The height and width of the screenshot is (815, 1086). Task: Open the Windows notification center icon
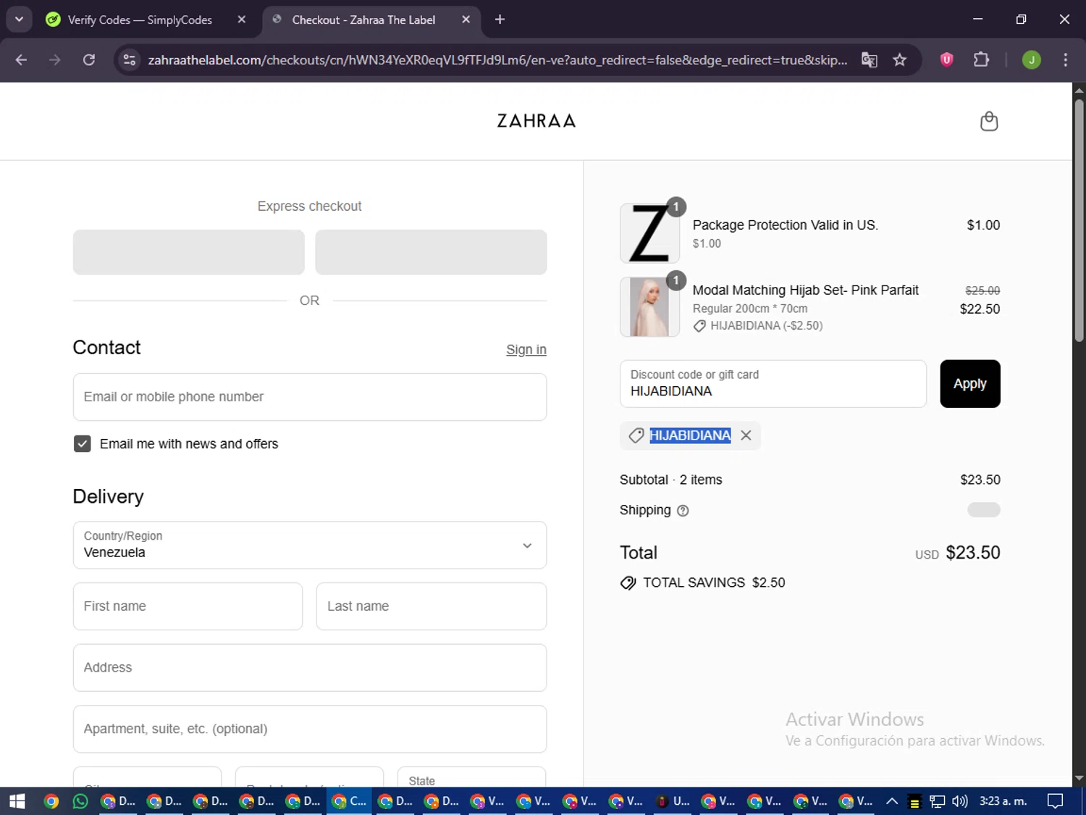[1056, 801]
